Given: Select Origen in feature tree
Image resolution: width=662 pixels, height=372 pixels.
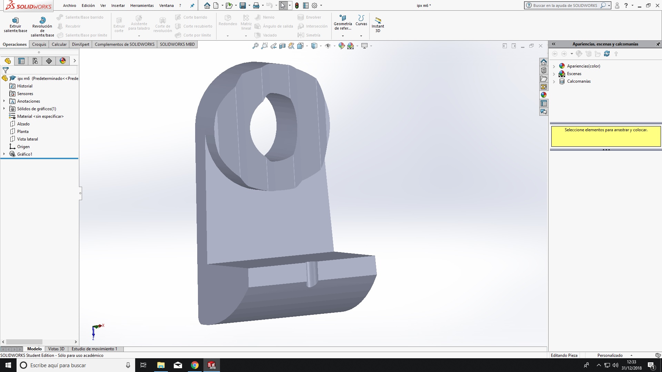Looking at the screenshot, I should 23,147.
